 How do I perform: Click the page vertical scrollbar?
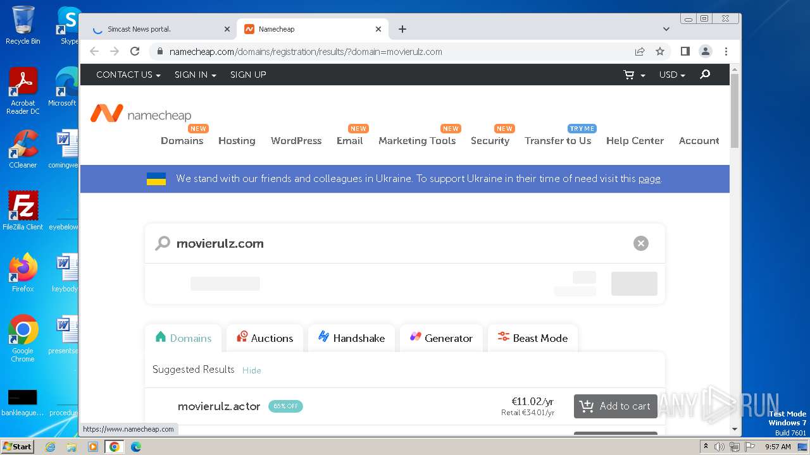tap(735, 111)
